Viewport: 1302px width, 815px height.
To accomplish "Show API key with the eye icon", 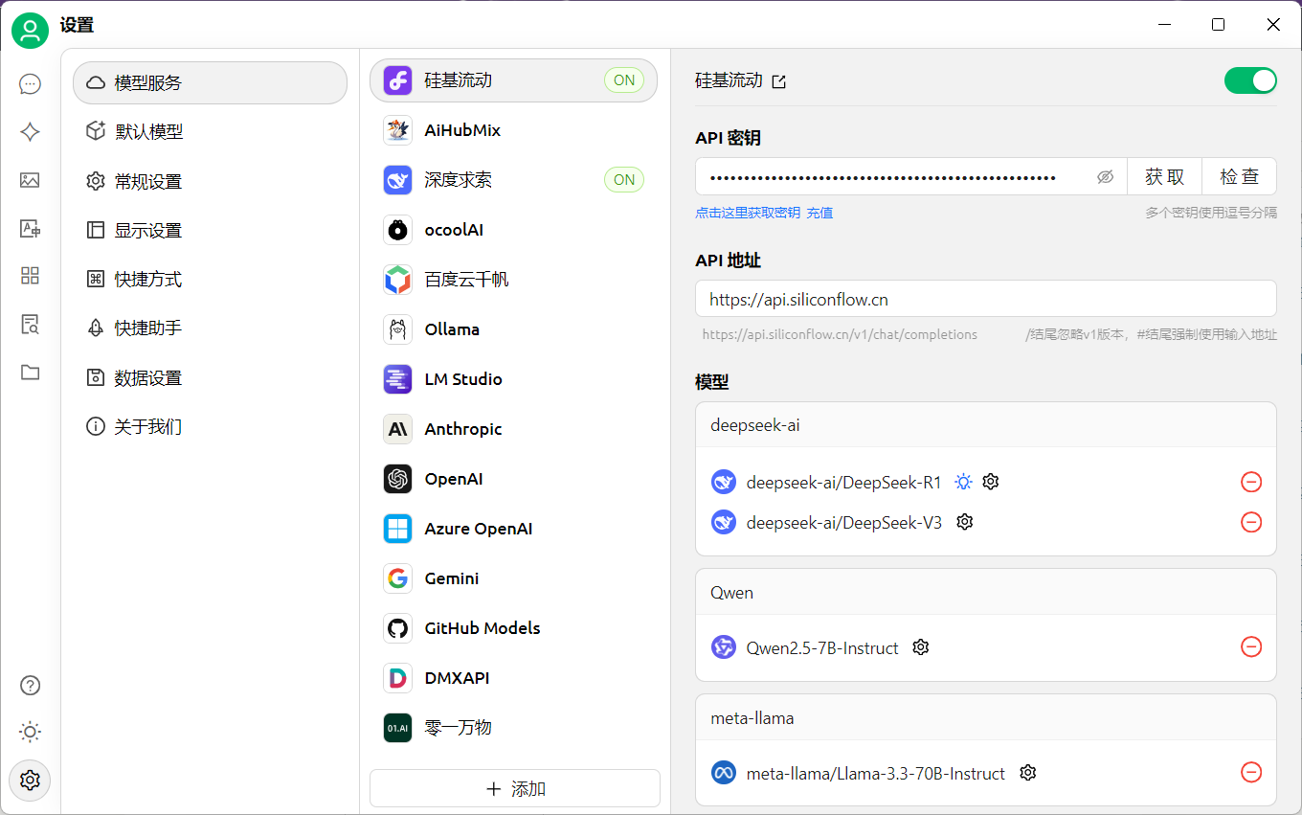I will (1105, 177).
